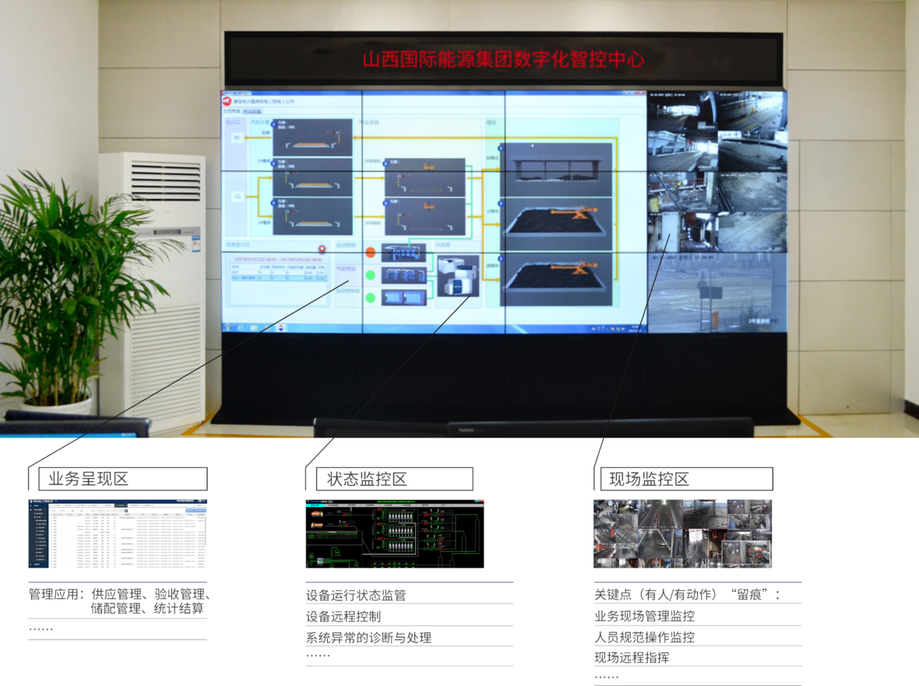This screenshot has width=919, height=686.
Task: Open the upper coal stockpile view with orange stacker
Action: point(555,226)
